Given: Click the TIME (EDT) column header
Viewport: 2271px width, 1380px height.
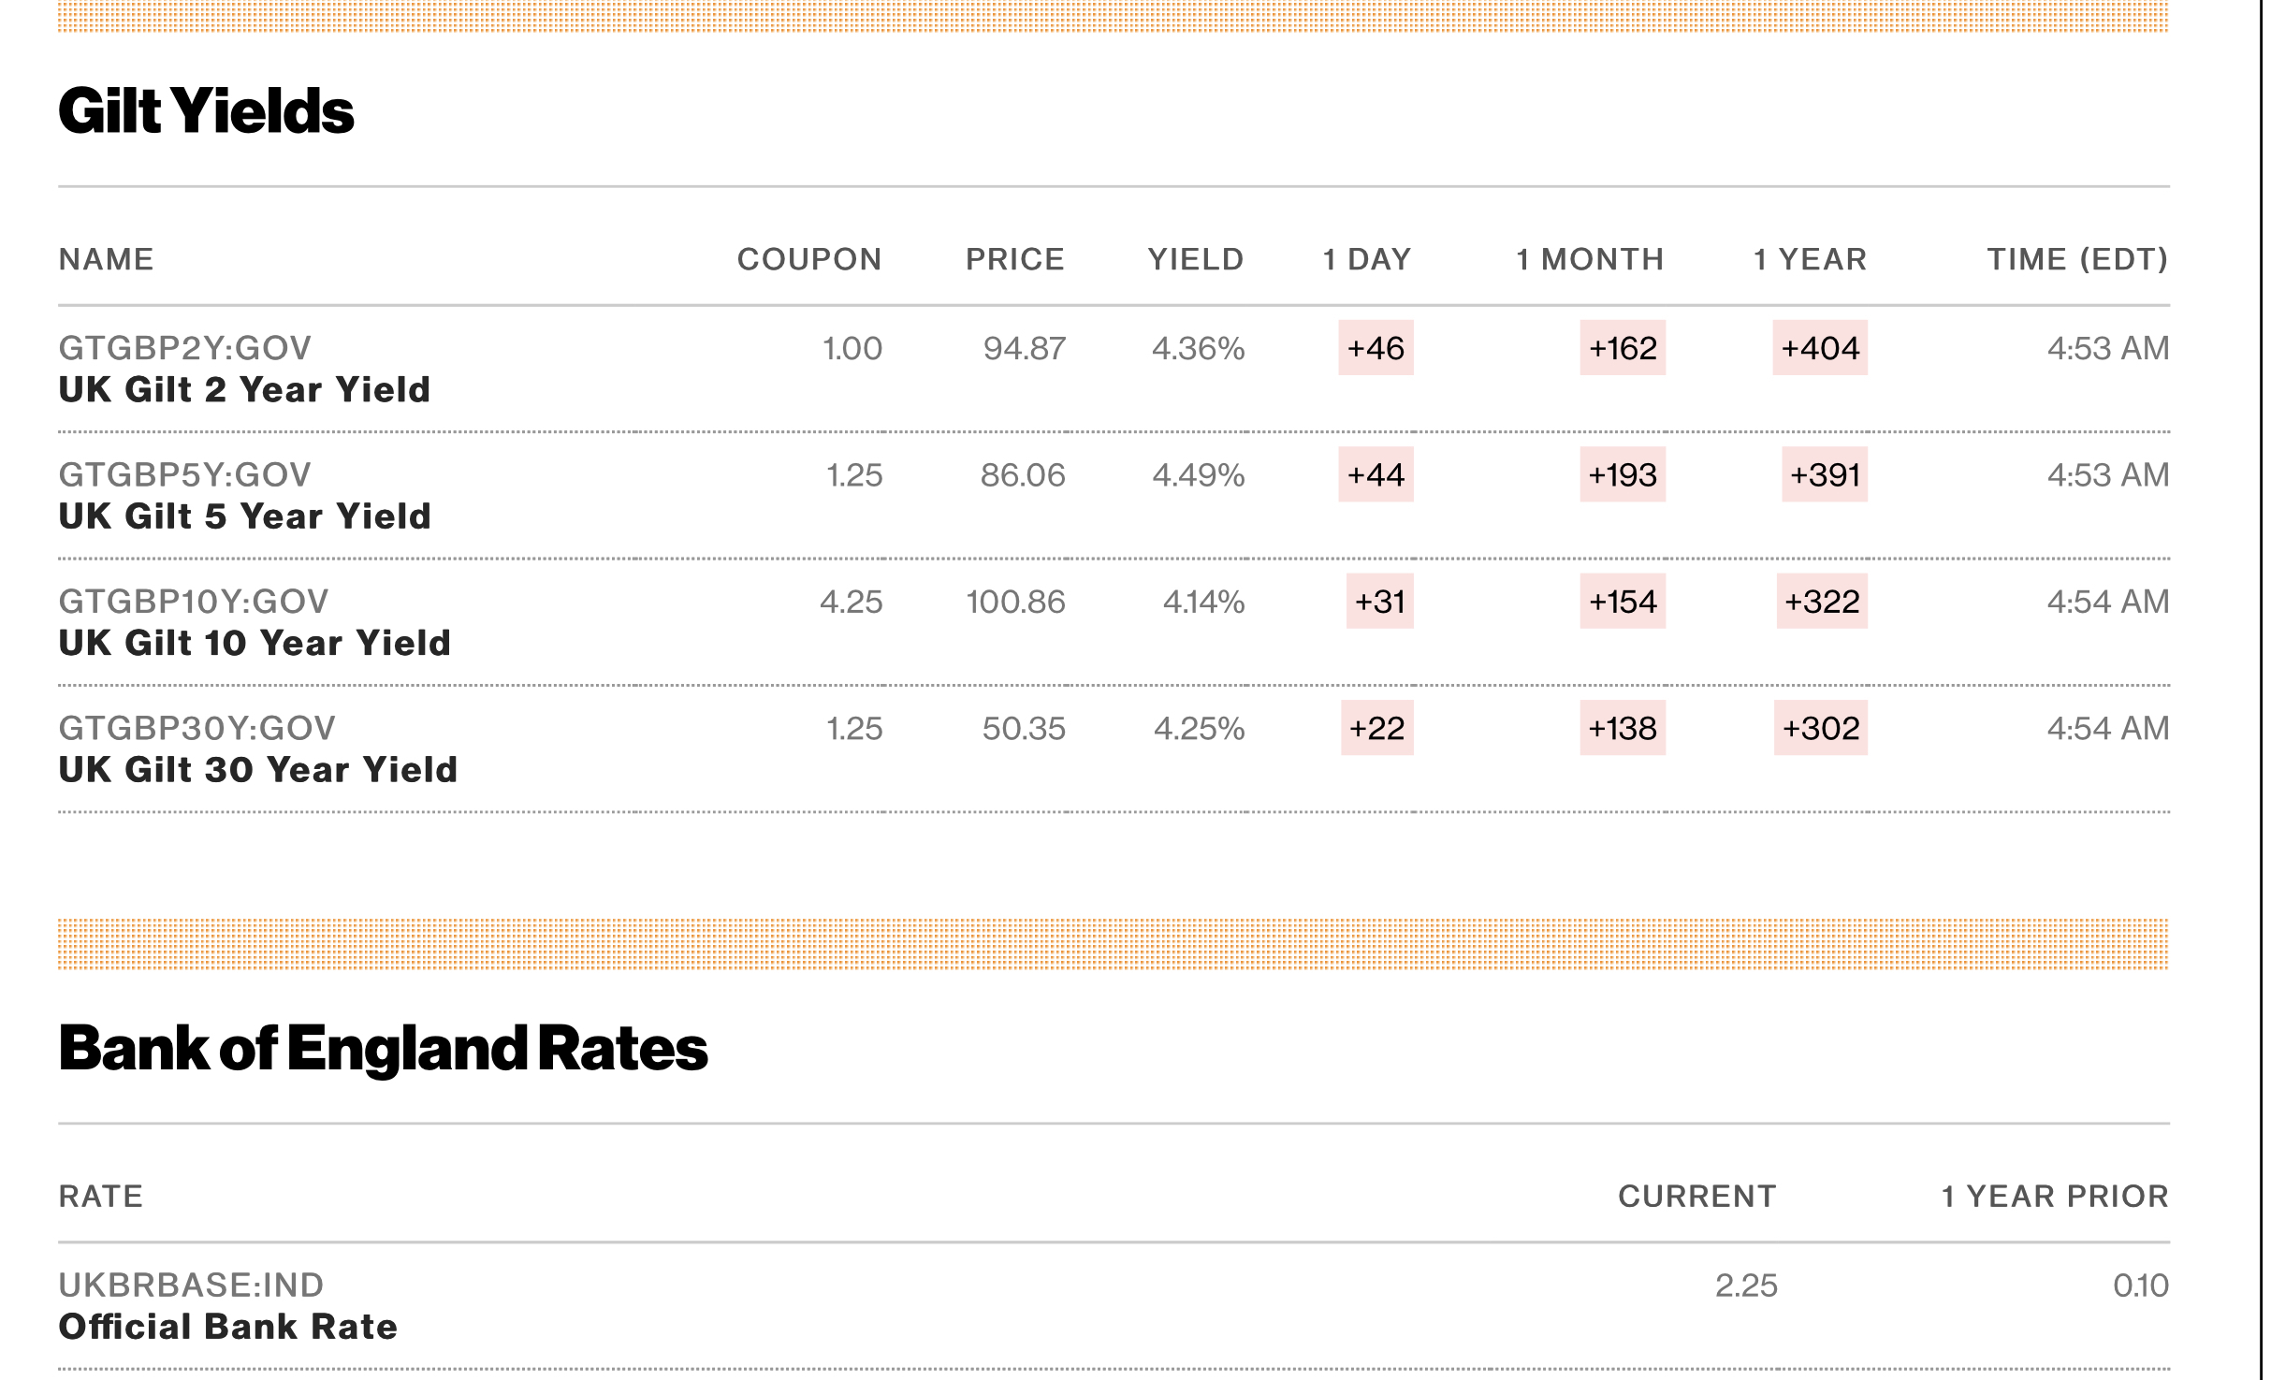Looking at the screenshot, I should pyautogui.click(x=2077, y=259).
